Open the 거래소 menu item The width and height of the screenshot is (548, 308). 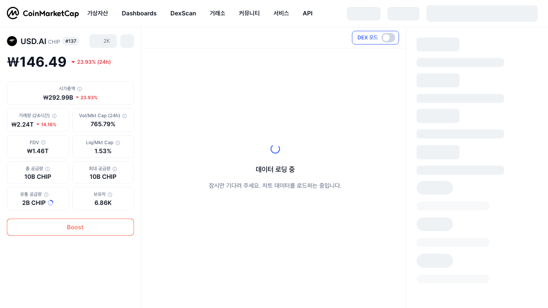tap(217, 13)
